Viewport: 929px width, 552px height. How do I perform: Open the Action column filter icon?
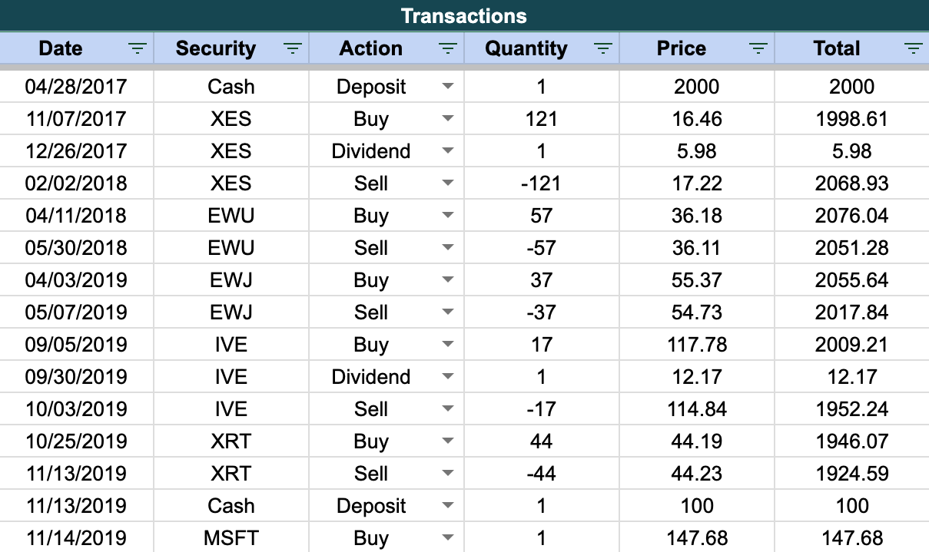click(447, 49)
